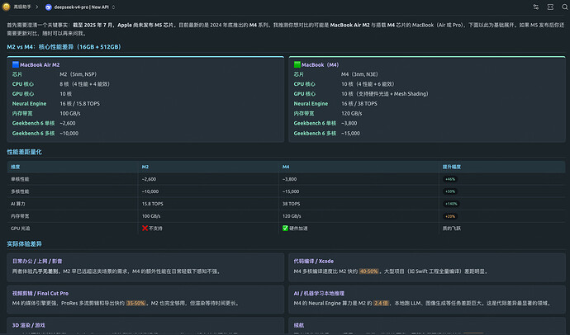
Task: Click the 提升幅度 table column header
Action: click(452, 167)
